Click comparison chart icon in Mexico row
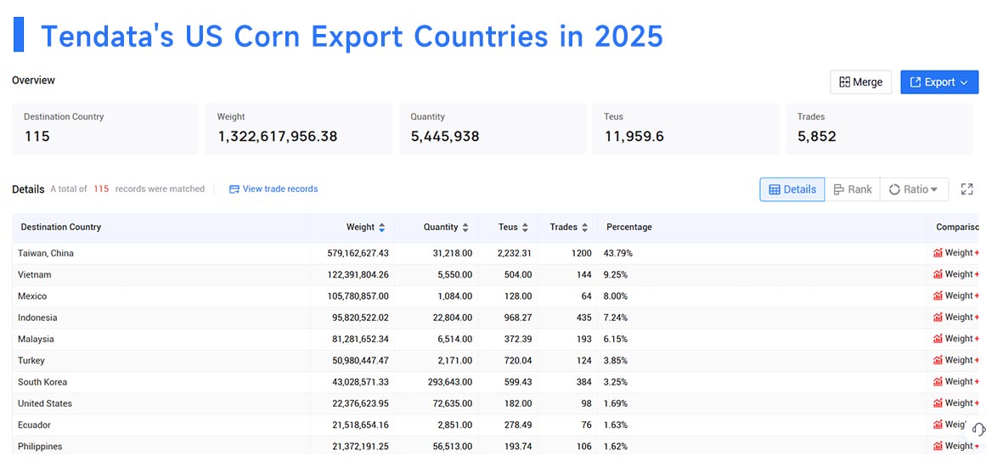 click(x=938, y=296)
